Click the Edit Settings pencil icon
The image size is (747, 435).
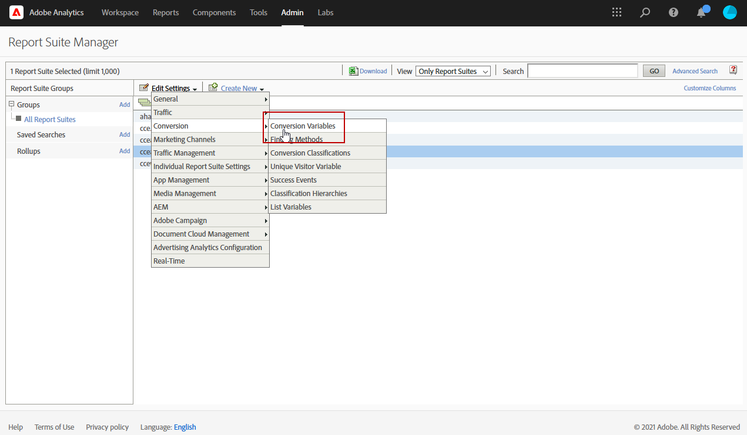pos(143,87)
